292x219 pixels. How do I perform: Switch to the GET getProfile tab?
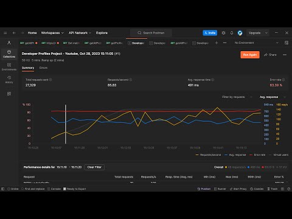pos(114,43)
